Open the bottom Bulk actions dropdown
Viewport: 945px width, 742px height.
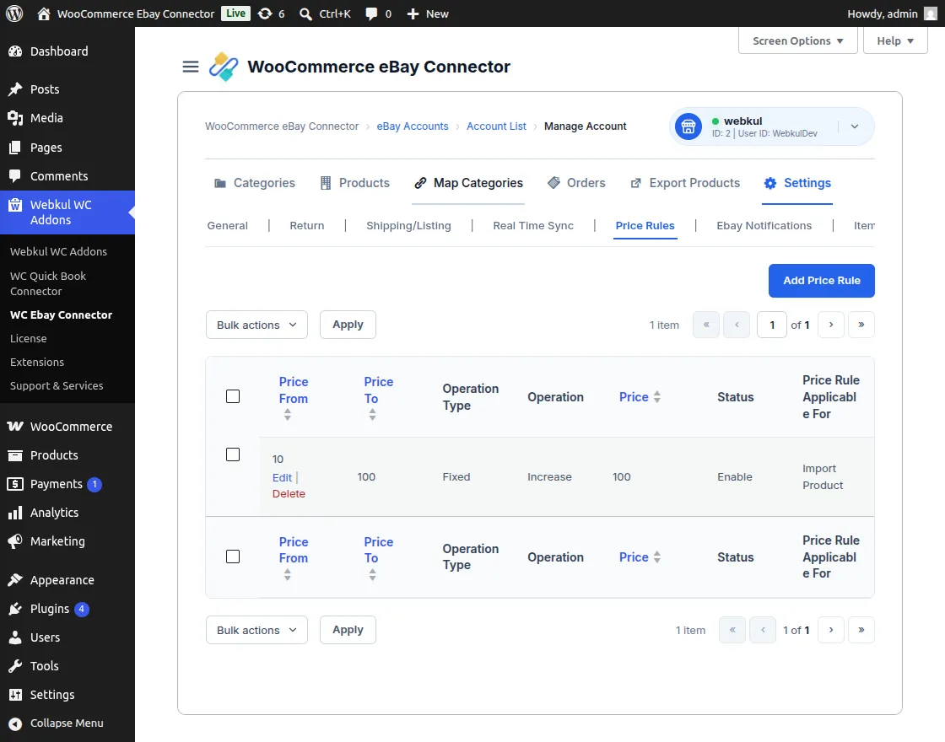click(256, 630)
